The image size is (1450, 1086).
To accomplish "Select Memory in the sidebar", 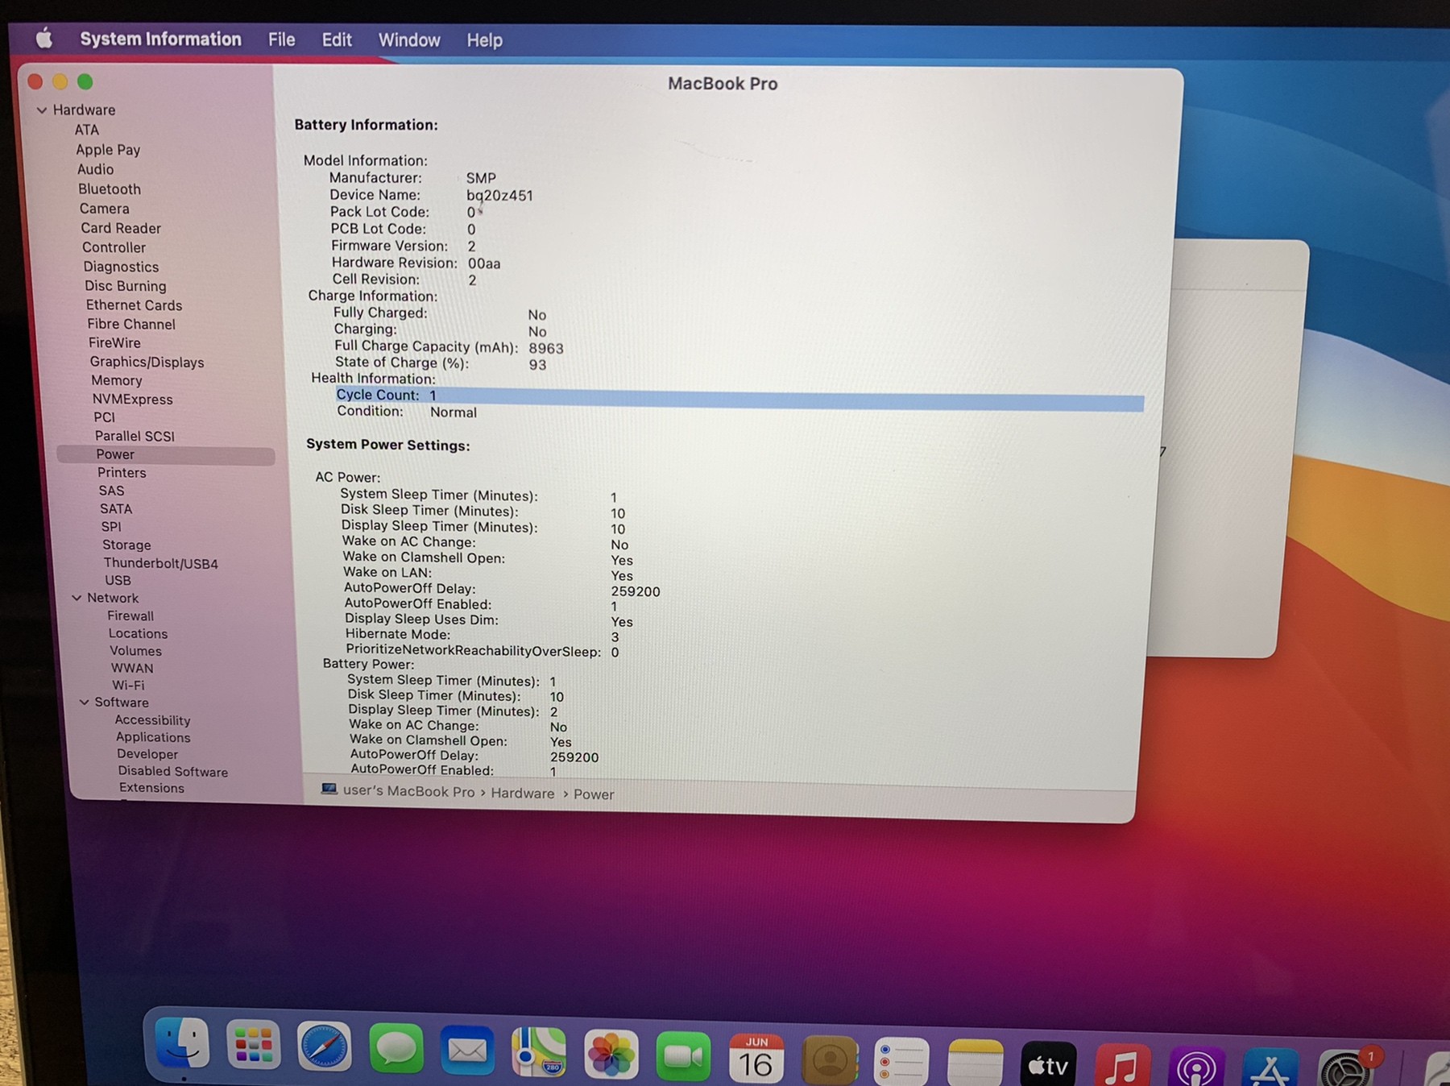I will (116, 380).
